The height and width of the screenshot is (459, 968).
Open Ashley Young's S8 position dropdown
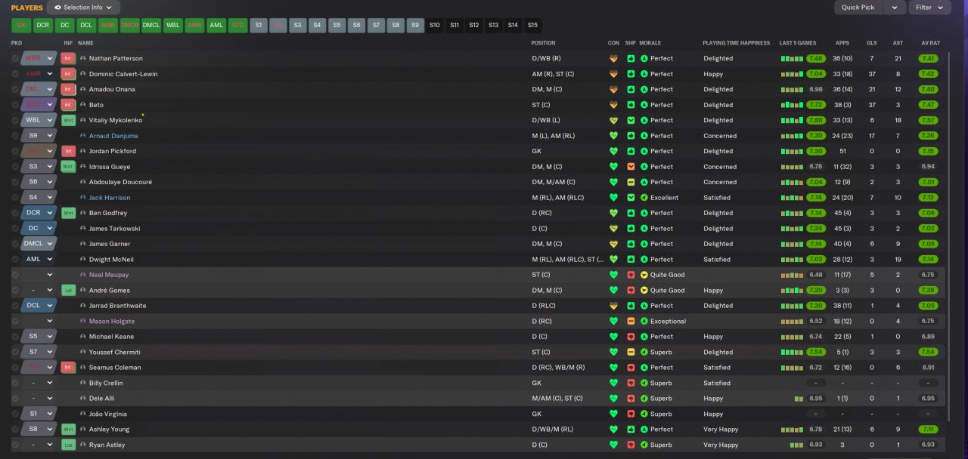point(39,429)
